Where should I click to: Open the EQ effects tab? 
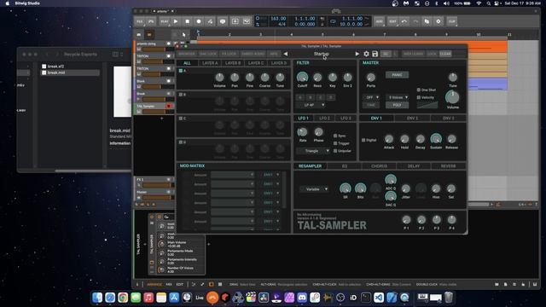tap(345, 166)
